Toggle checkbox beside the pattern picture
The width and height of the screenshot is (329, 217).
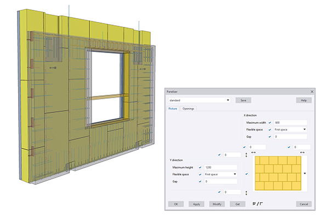tap(246, 174)
